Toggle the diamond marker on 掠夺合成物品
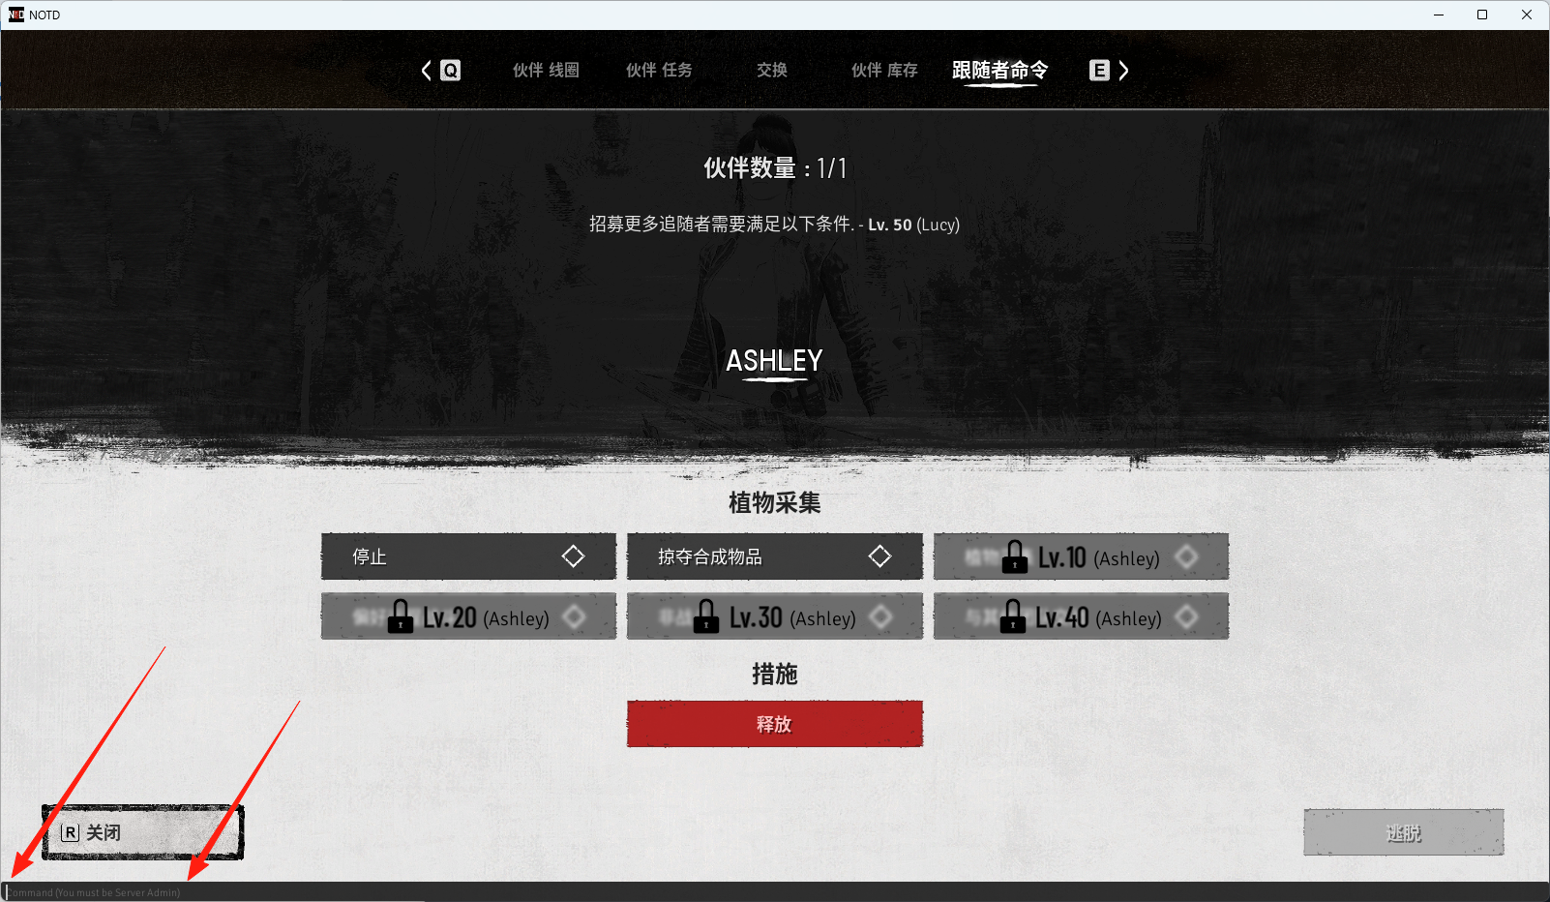1550x902 pixels. pos(879,556)
